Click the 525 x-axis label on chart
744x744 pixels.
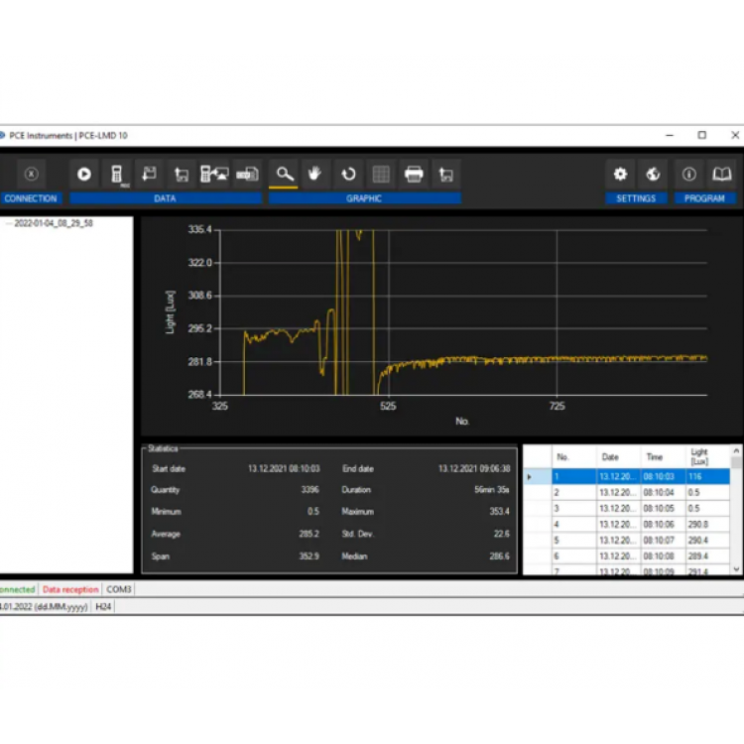pyautogui.click(x=388, y=406)
